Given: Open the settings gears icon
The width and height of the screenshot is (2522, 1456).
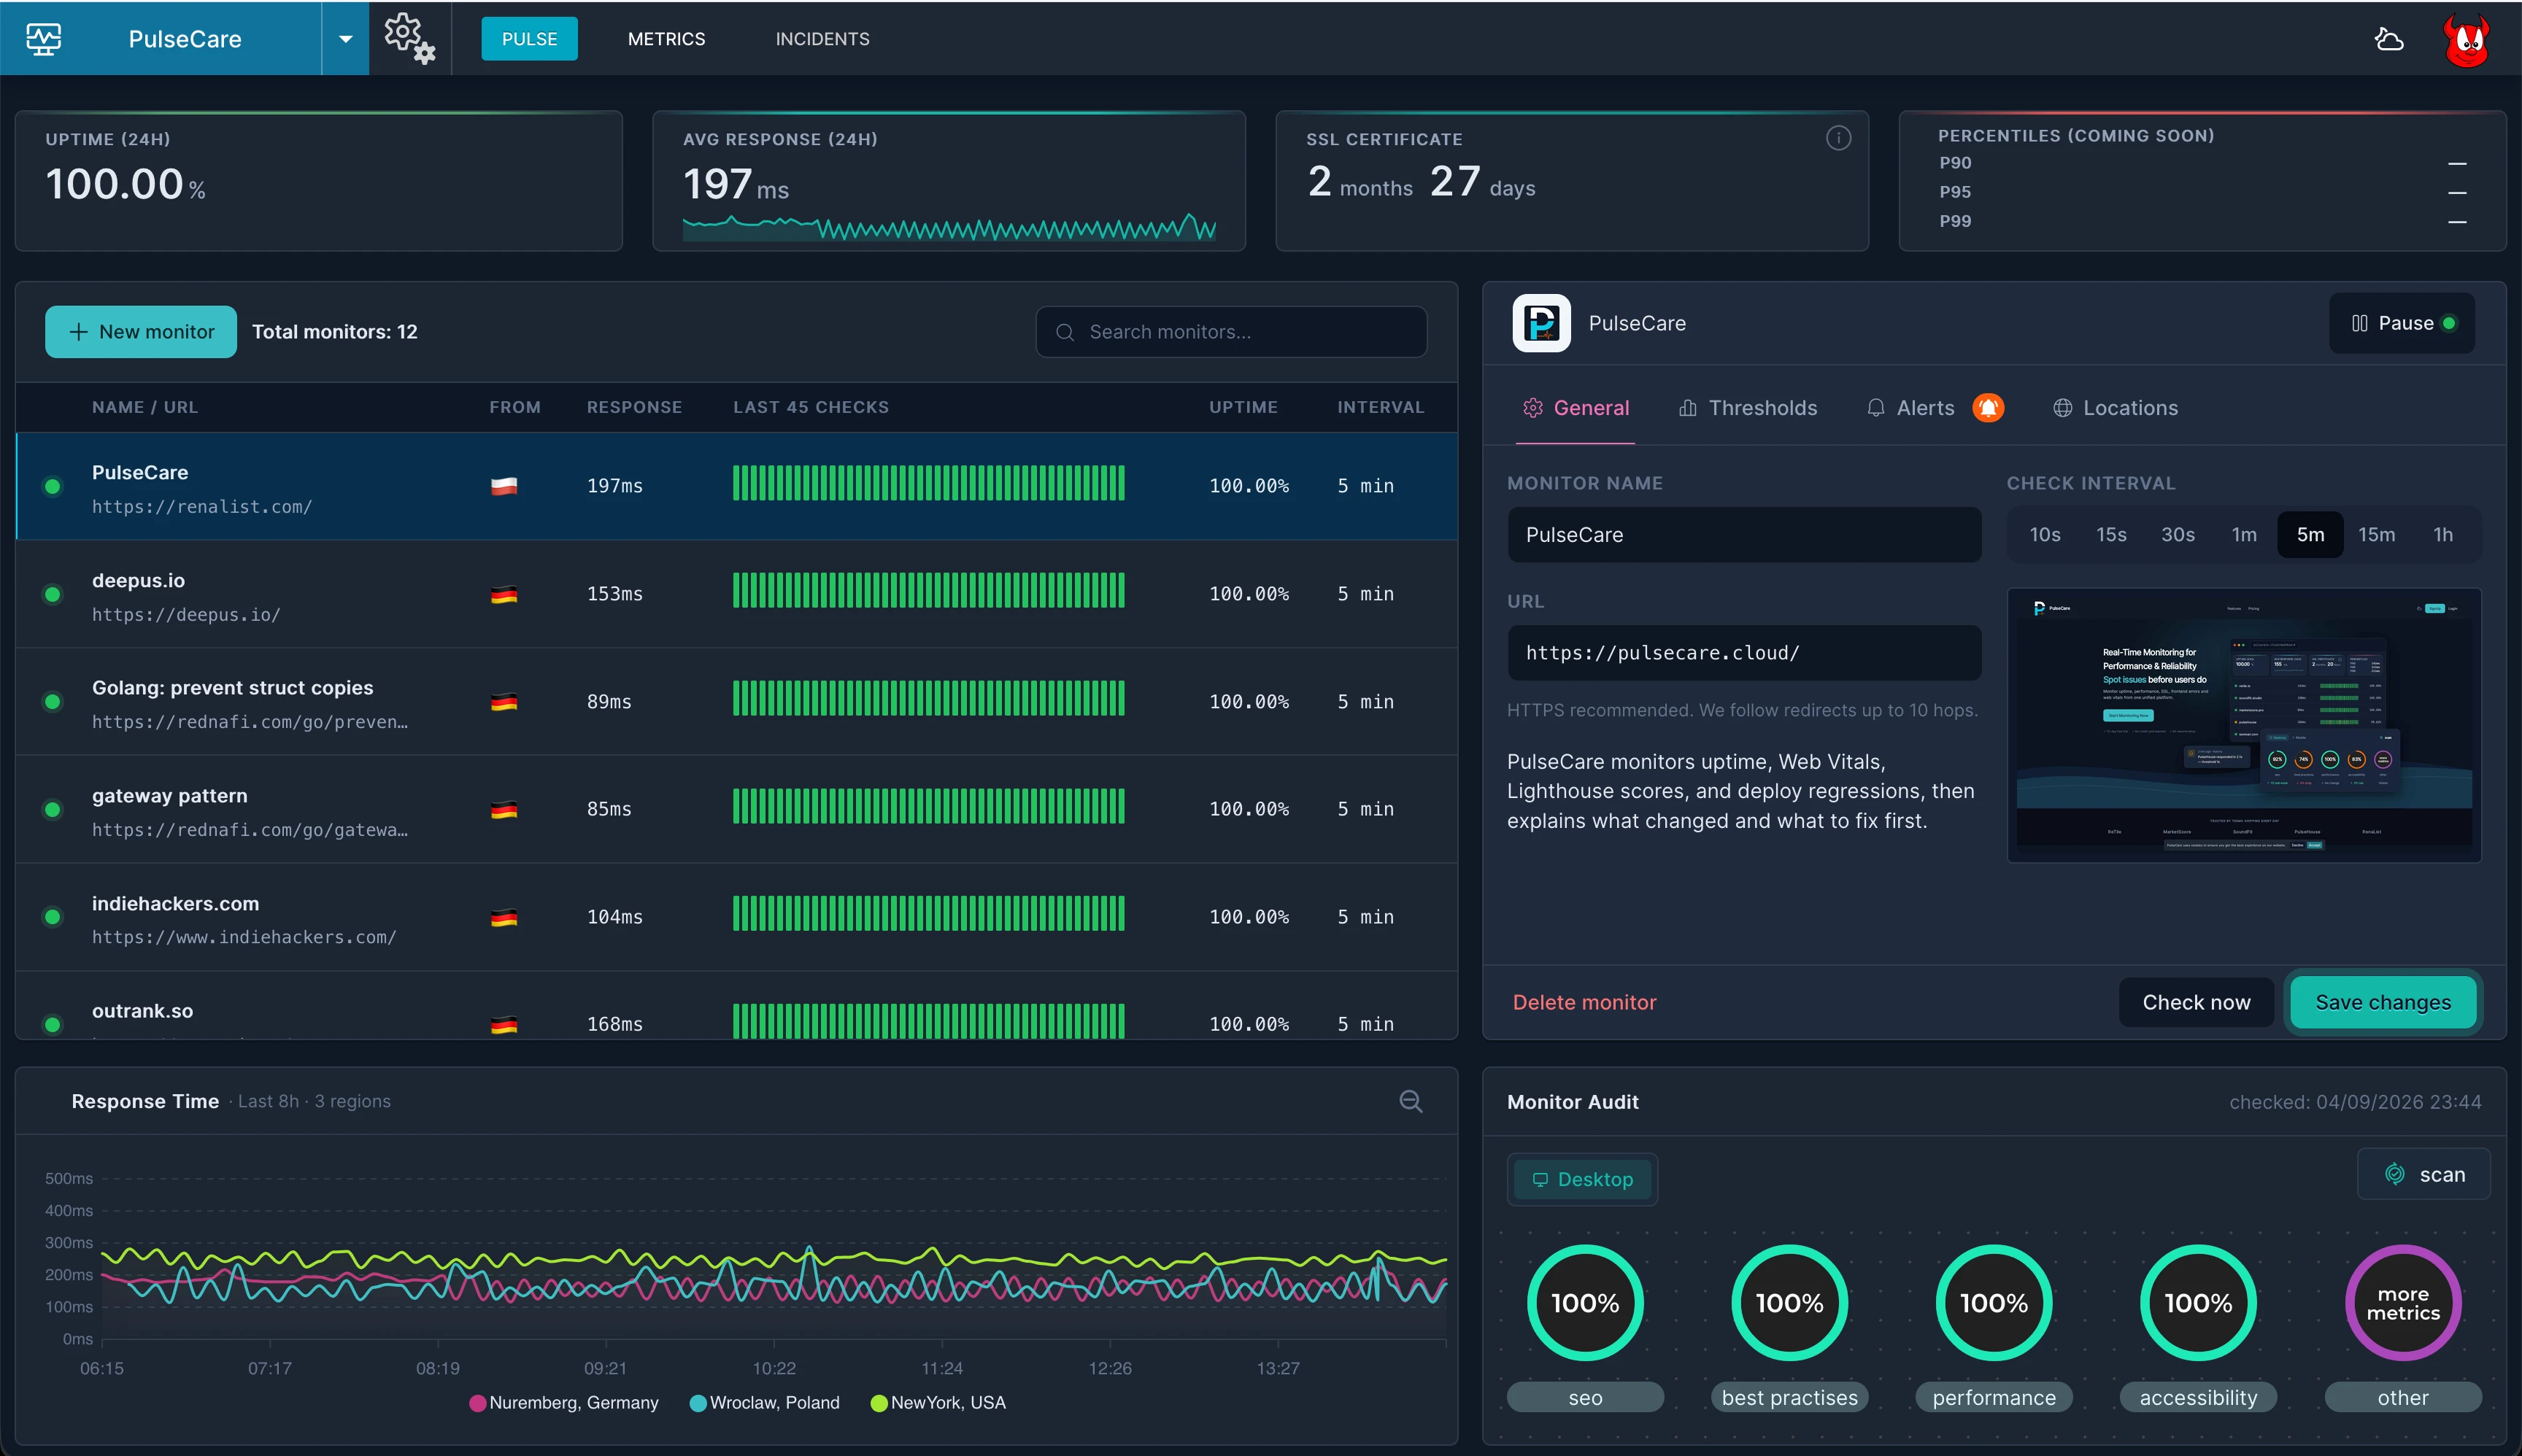Looking at the screenshot, I should pyautogui.click(x=409, y=39).
